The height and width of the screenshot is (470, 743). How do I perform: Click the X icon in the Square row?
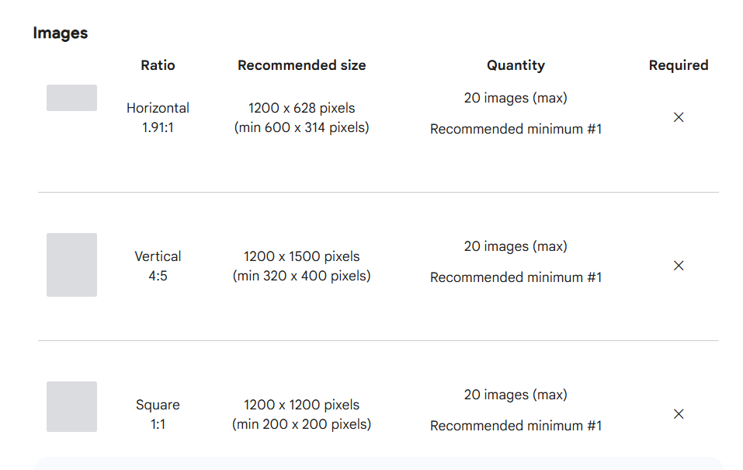point(679,414)
